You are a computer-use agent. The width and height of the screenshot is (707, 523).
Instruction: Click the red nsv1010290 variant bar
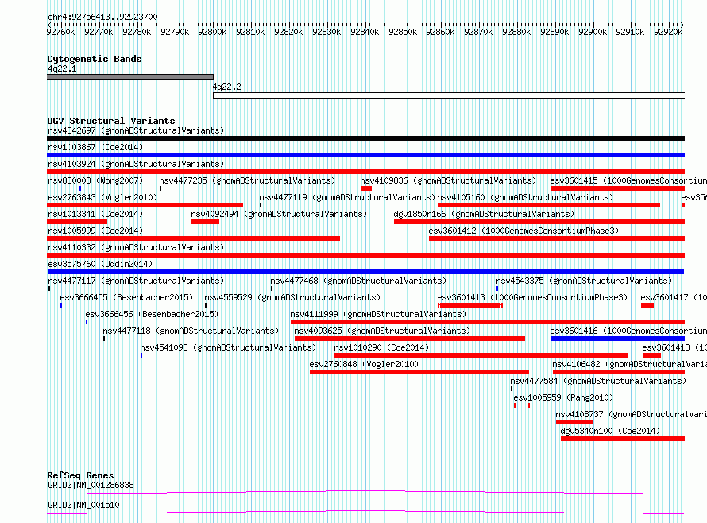tap(481, 355)
